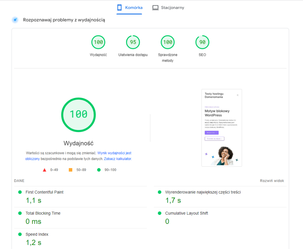Open the Zobacz kalkulator link
Viewport: 303px width, 249px height.
click(117, 159)
